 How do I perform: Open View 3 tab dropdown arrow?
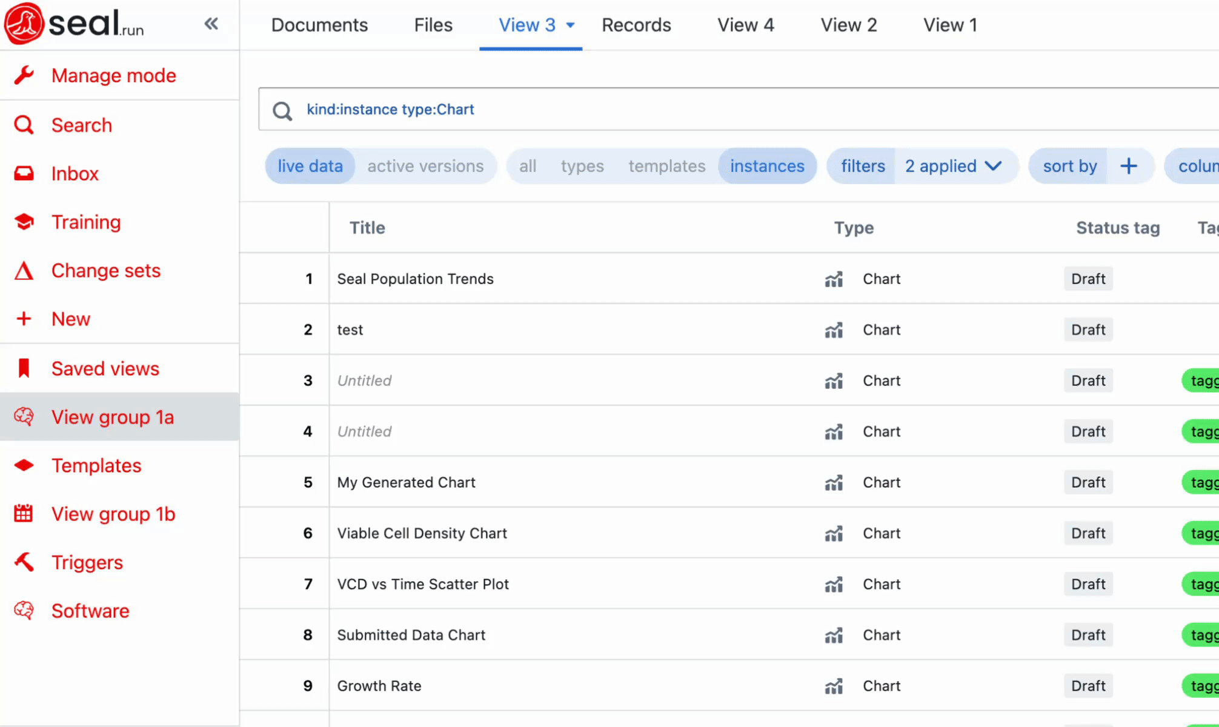tap(570, 25)
